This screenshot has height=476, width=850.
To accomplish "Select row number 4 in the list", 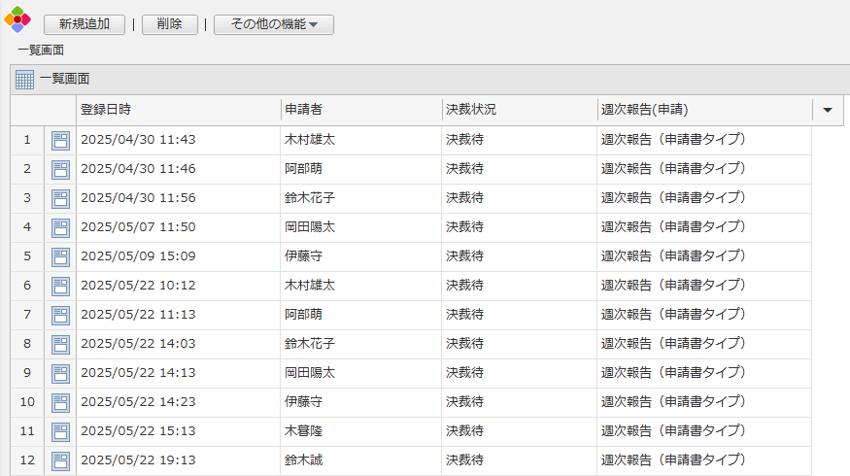I will point(27,227).
